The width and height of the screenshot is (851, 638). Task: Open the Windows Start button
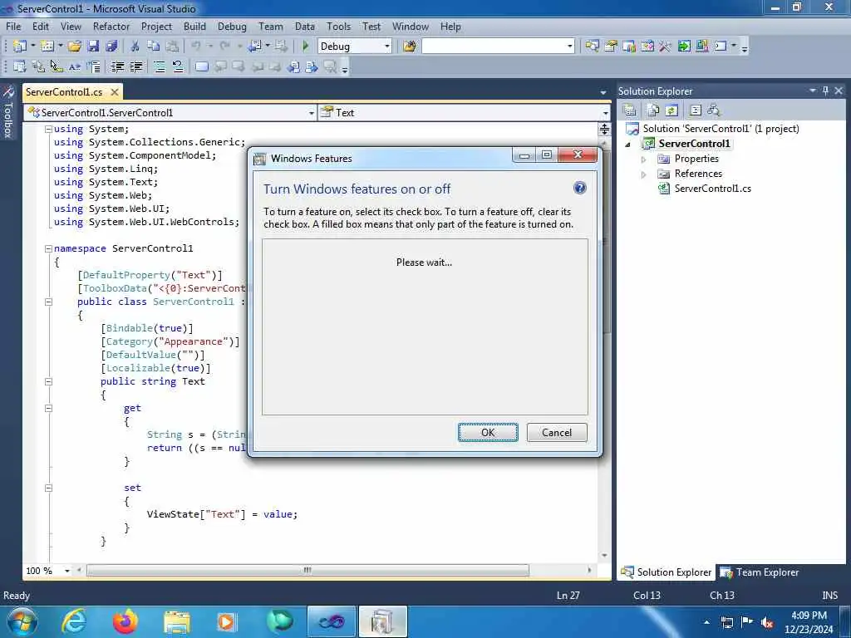(22, 621)
